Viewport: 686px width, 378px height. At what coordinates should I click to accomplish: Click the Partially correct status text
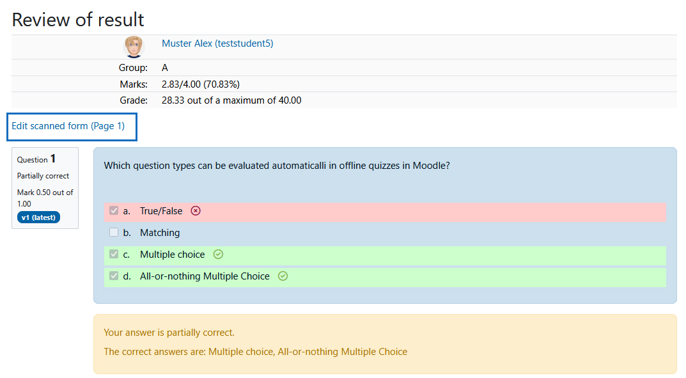(43, 176)
